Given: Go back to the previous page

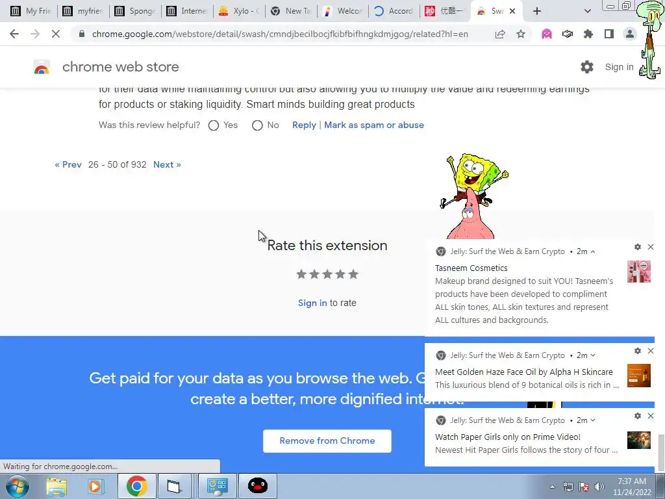Looking at the screenshot, I should point(14,34).
